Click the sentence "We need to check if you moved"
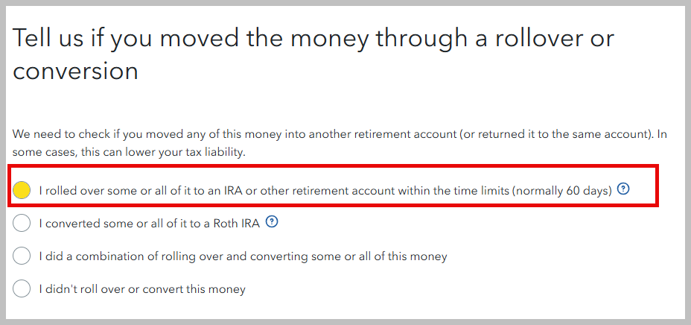 pos(113,134)
